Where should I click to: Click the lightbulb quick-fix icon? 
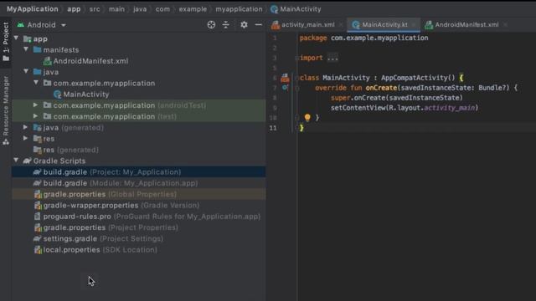coord(307,117)
